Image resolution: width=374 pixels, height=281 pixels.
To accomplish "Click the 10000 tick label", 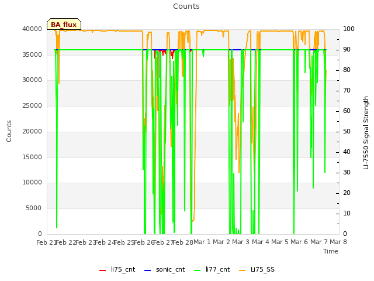I will 32,182.
